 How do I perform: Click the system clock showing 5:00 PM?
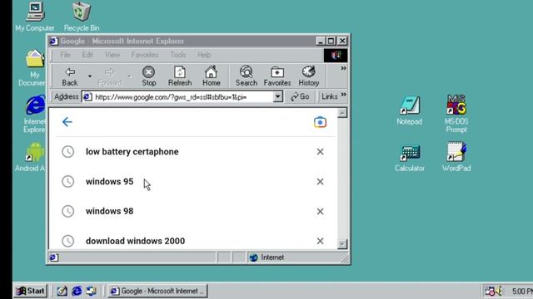(522, 291)
